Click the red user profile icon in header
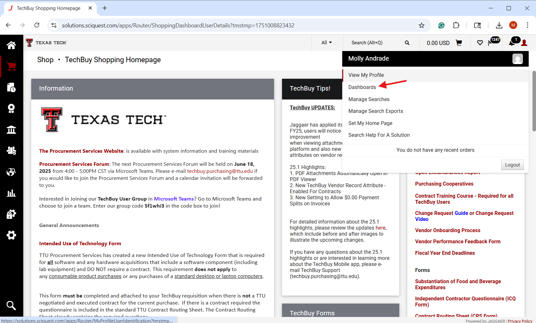Image resolution: width=536 pixels, height=323 pixels. click(524, 43)
